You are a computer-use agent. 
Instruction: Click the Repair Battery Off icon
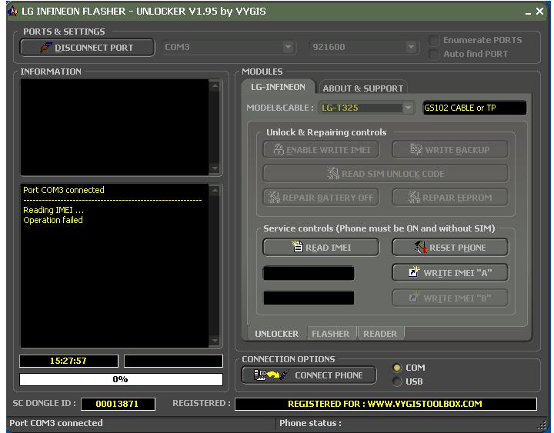(x=274, y=197)
